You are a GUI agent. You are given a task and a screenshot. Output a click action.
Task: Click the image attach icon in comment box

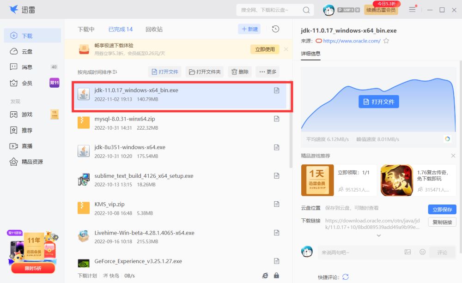pyautogui.click(x=407, y=252)
